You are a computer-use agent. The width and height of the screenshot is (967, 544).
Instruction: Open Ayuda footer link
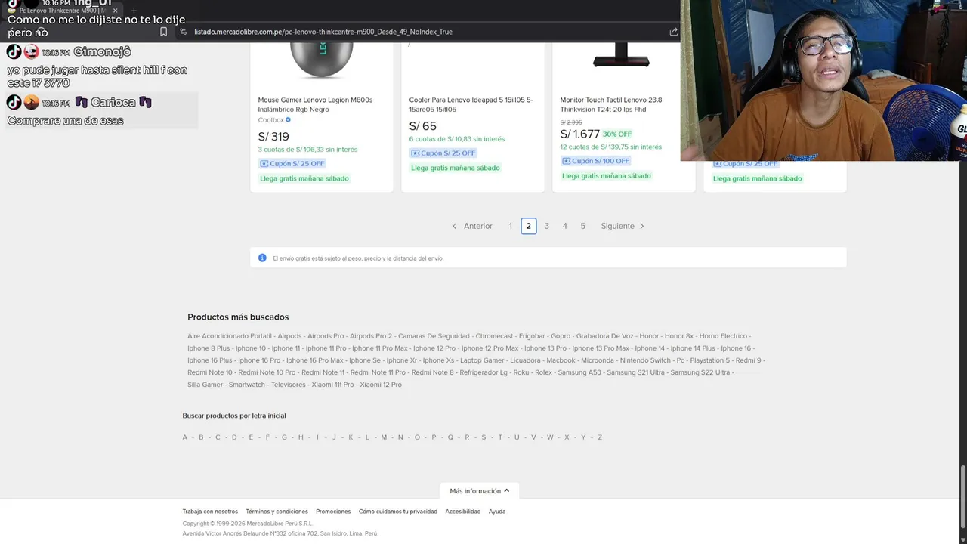click(x=497, y=512)
